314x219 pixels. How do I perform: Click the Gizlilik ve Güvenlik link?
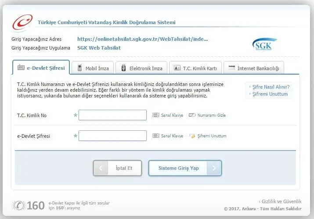coord(281,201)
